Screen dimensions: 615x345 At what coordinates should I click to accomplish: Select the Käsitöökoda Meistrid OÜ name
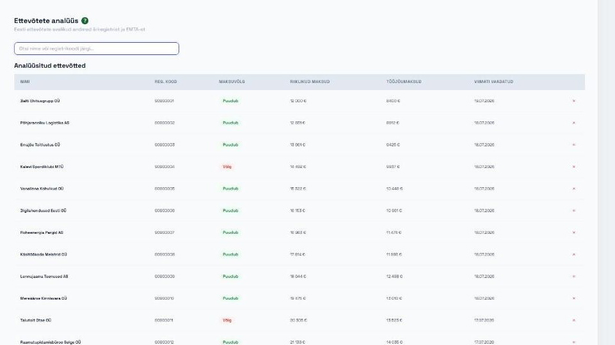(x=44, y=254)
